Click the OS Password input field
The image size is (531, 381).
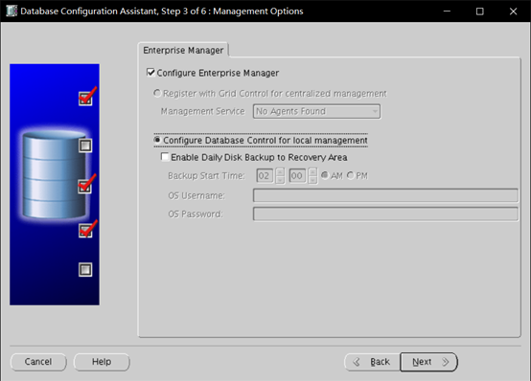[385, 213]
